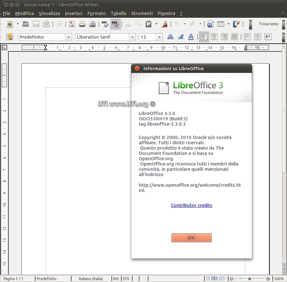
Task: Click 100% zoom level in status bar
Action: pos(279,279)
